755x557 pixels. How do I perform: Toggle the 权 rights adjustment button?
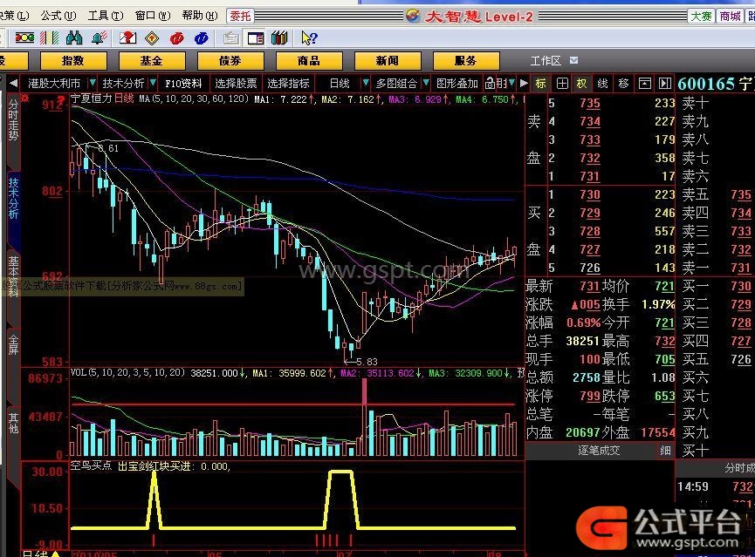[x=582, y=84]
